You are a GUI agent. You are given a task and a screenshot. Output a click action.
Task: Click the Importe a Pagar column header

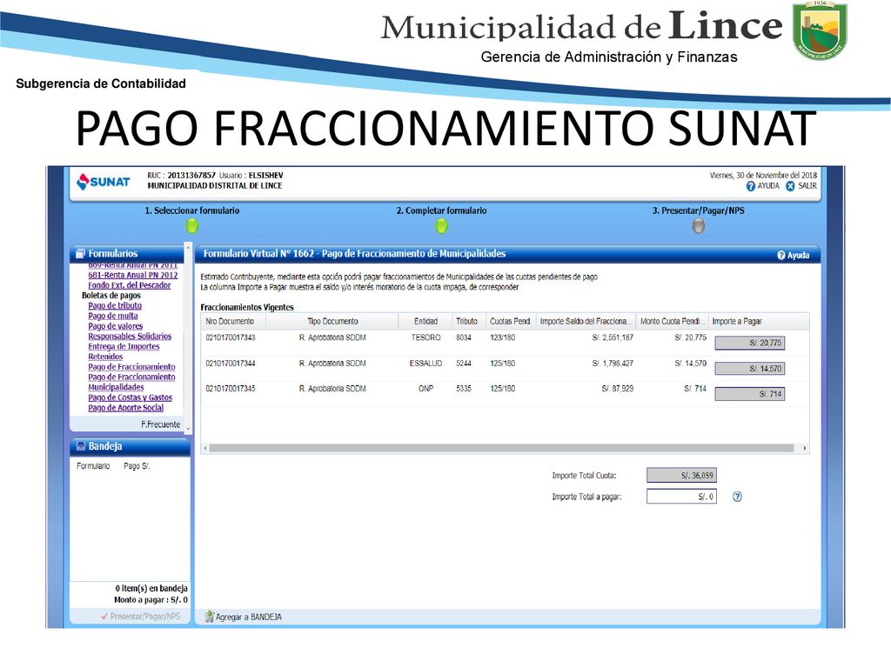click(759, 322)
